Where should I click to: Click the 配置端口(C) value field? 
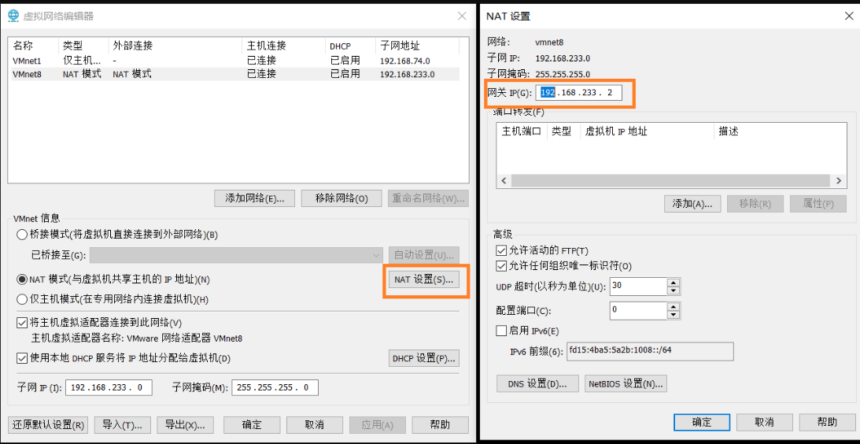[638, 310]
